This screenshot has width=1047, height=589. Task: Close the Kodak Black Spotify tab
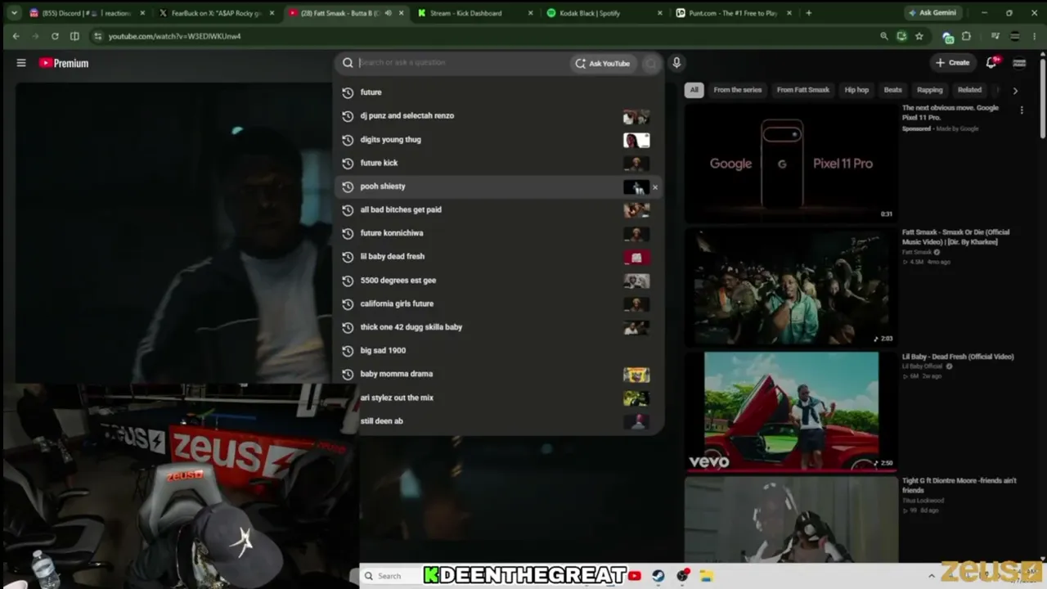point(659,13)
